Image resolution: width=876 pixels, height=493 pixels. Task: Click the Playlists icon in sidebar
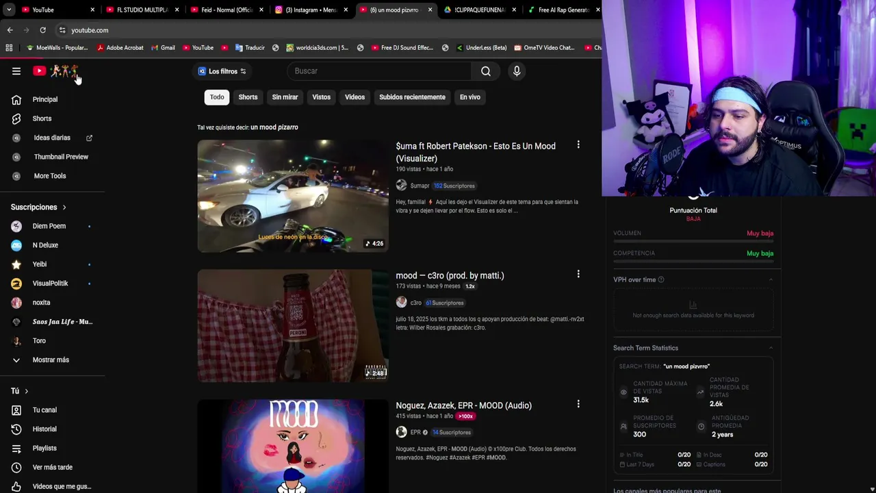pos(16,448)
